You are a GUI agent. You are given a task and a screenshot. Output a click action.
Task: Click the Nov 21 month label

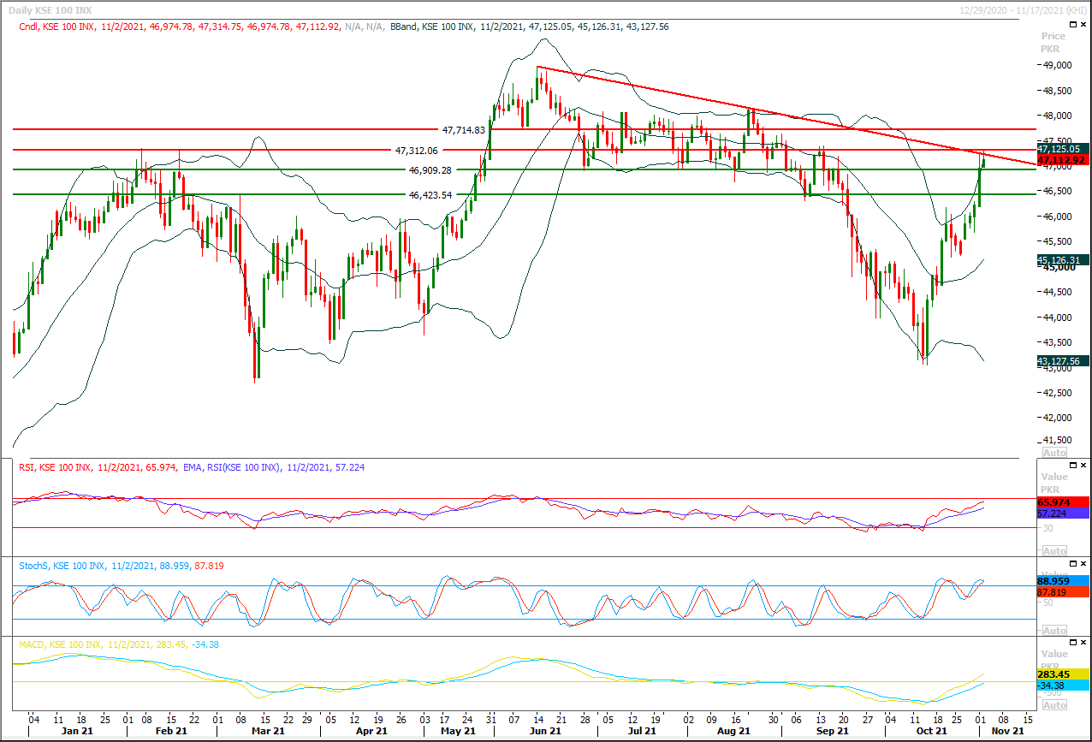(1006, 732)
